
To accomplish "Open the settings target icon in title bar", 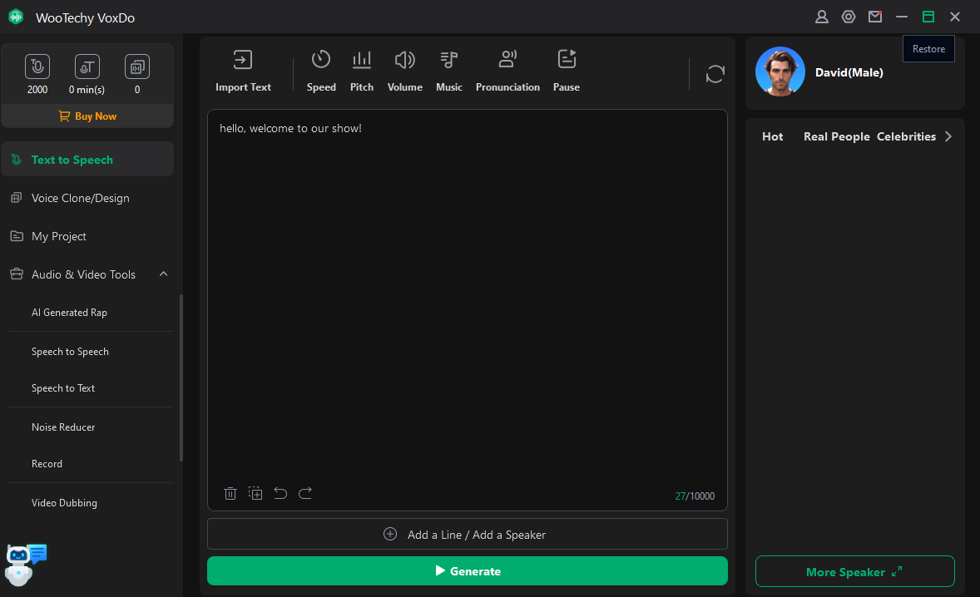I will pyautogui.click(x=848, y=17).
